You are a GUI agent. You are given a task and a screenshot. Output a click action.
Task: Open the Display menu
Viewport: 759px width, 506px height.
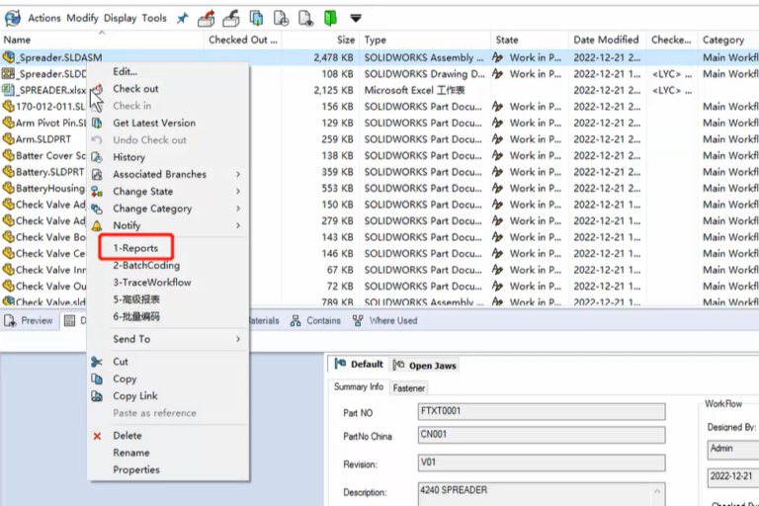point(120,19)
